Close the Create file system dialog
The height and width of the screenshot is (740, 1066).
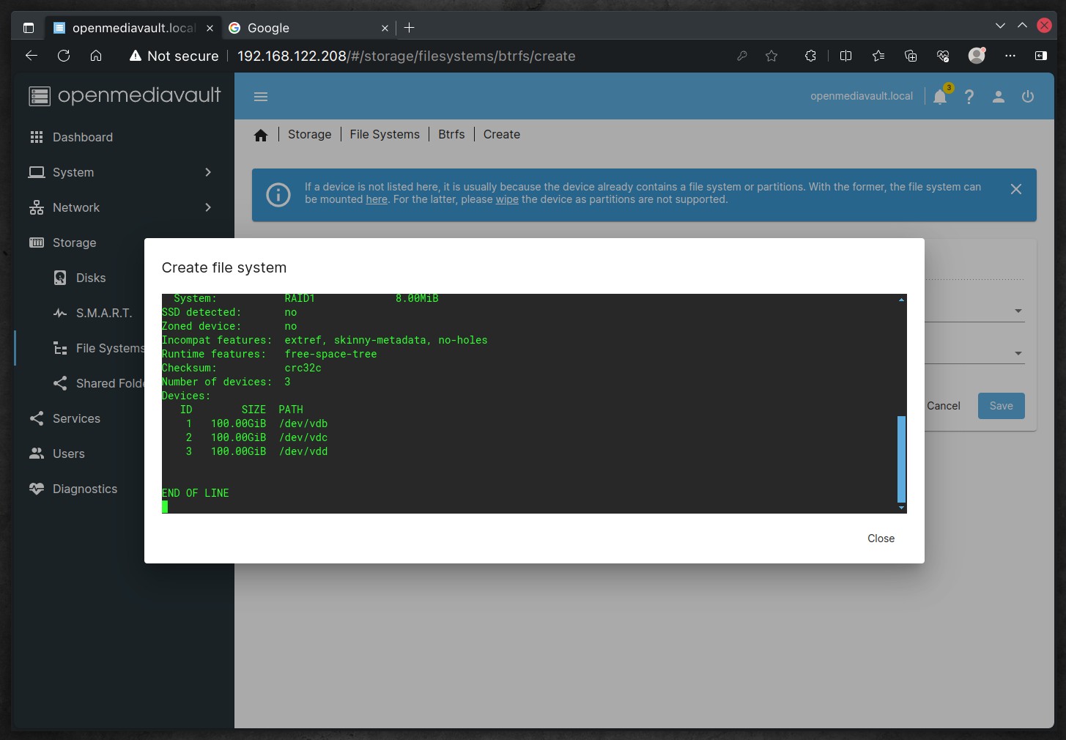(881, 539)
